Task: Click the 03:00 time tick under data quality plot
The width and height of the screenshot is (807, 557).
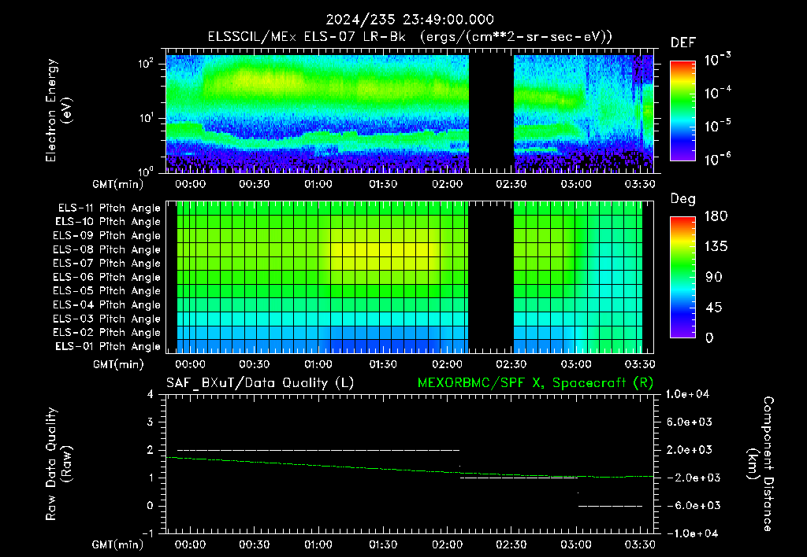Action: (x=576, y=544)
